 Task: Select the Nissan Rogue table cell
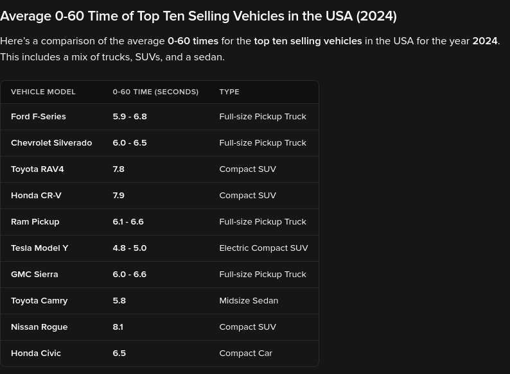click(39, 327)
